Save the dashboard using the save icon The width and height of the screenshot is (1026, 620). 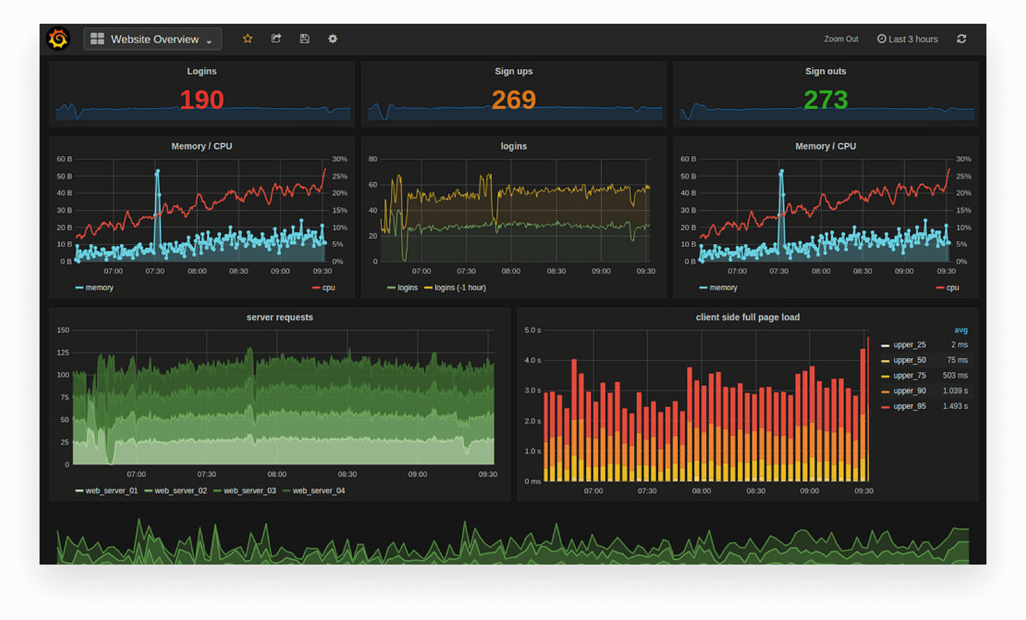[304, 39]
